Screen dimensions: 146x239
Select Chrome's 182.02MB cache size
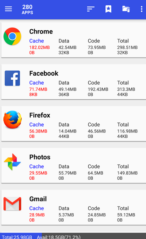pos(39,47)
